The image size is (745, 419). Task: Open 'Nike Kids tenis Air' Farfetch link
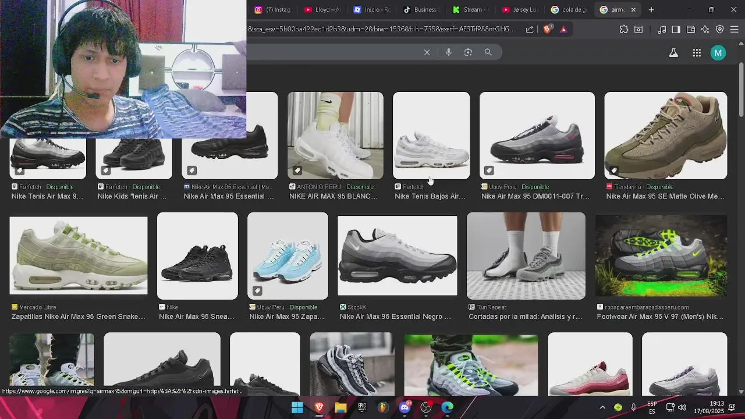point(132,197)
